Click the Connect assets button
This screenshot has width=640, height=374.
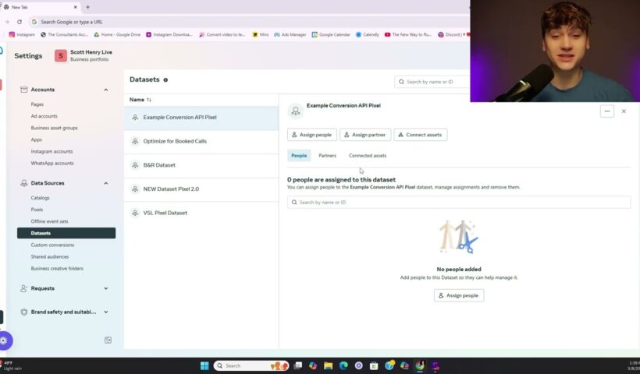click(420, 135)
